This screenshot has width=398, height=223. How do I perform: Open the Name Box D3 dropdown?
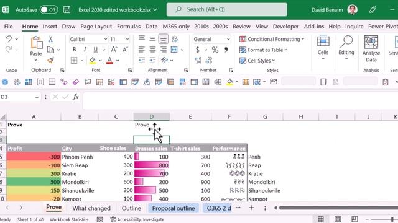coord(37,97)
